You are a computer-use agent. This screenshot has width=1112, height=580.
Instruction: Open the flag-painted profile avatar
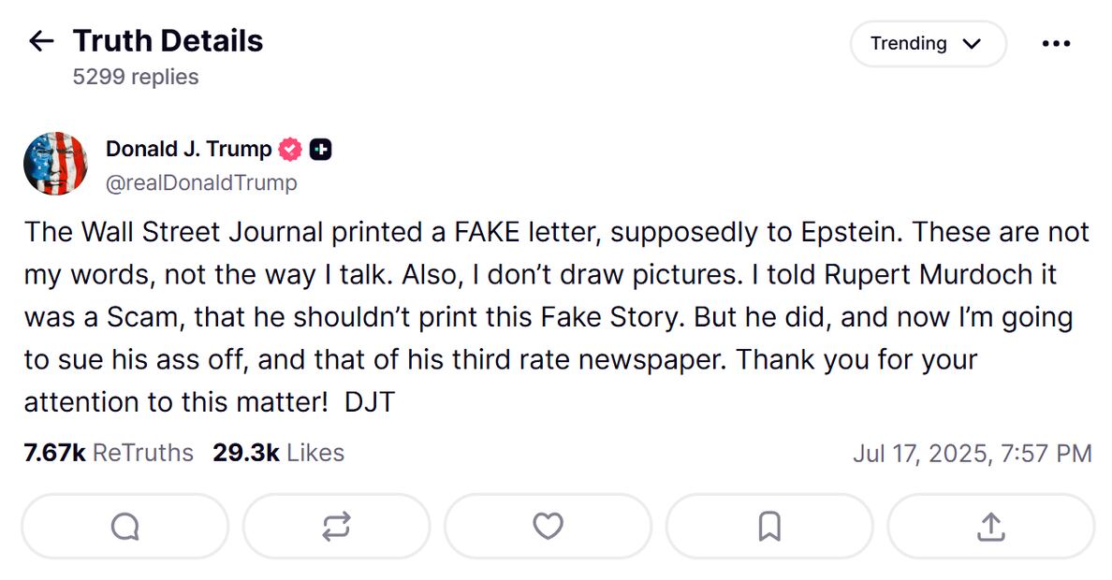[x=55, y=164]
